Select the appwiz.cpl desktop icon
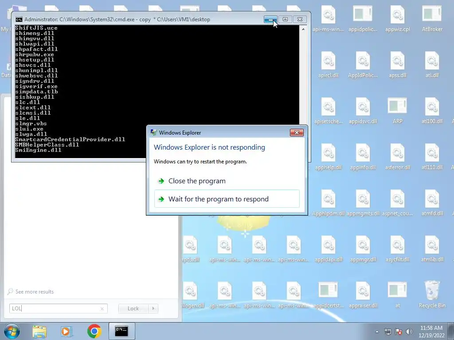The height and width of the screenshot is (340, 454). 397,18
